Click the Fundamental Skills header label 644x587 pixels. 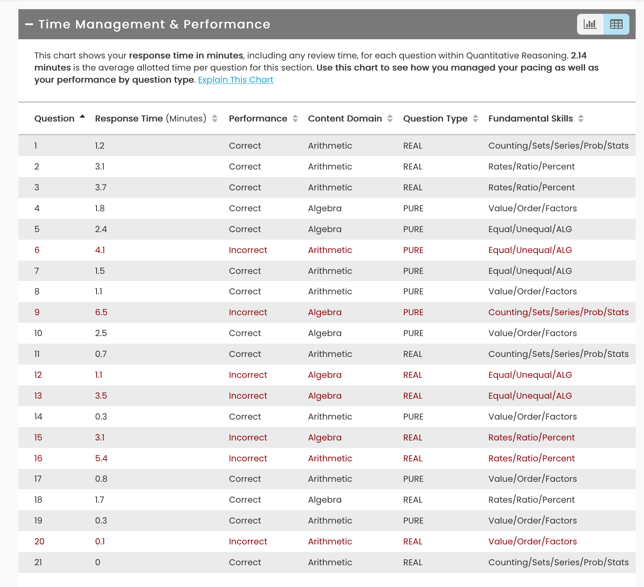coord(530,119)
